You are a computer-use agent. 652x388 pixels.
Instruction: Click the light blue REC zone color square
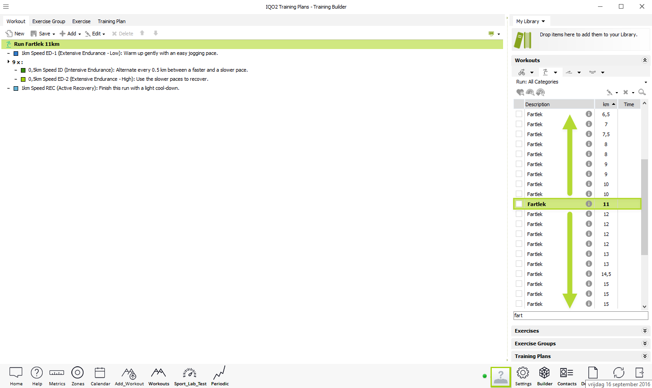[x=16, y=88]
